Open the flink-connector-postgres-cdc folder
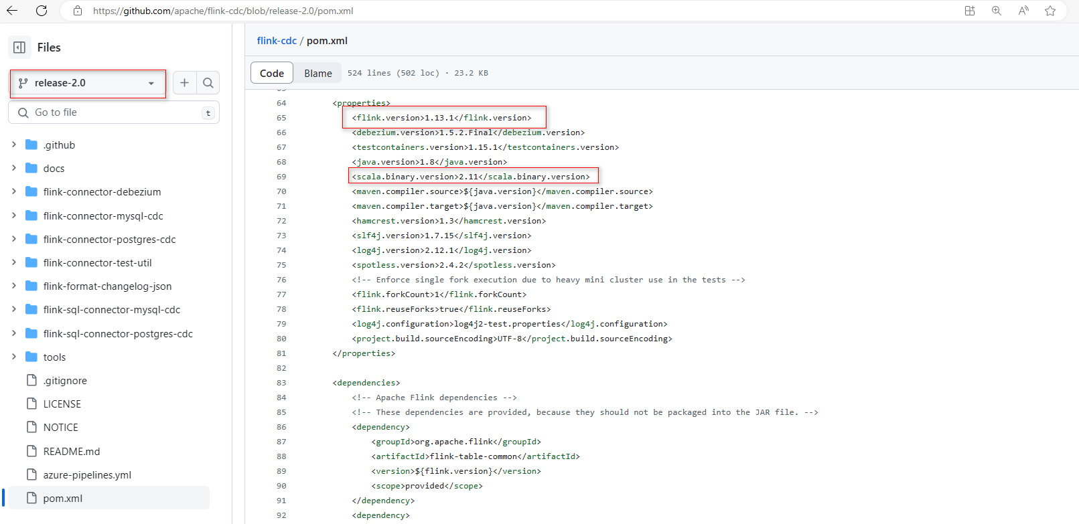 pyautogui.click(x=109, y=240)
